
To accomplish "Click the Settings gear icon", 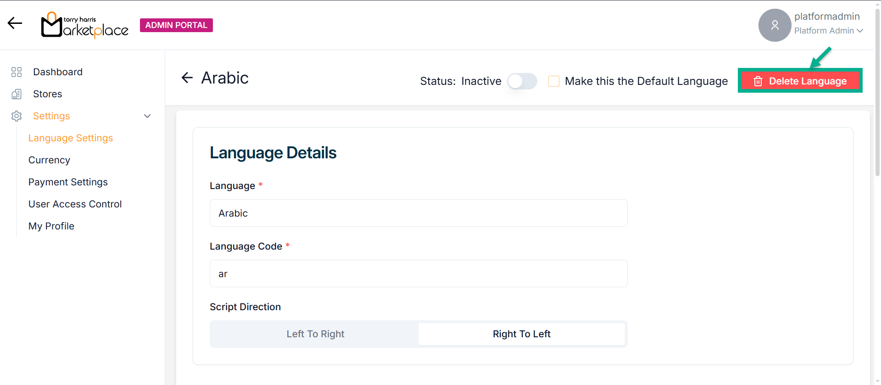I will click(17, 116).
